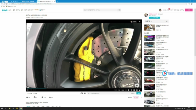The height and width of the screenshot is (110, 196).
Task: Open the Windows Start menu
Action: point(2,108)
